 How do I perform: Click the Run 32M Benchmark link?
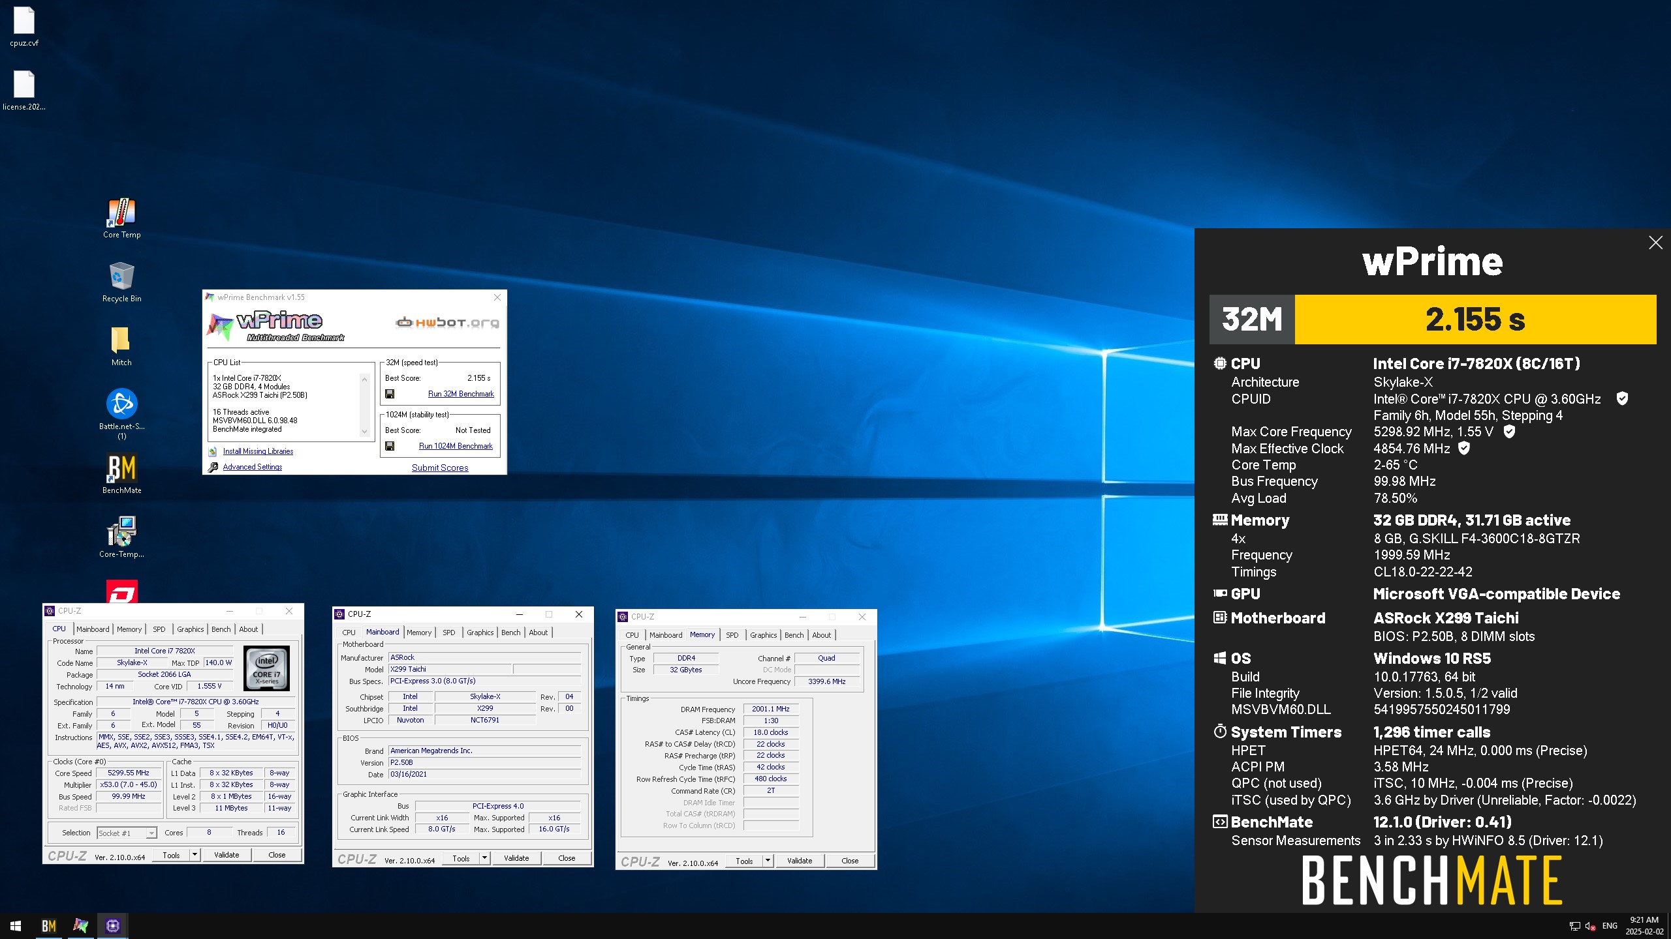(461, 394)
